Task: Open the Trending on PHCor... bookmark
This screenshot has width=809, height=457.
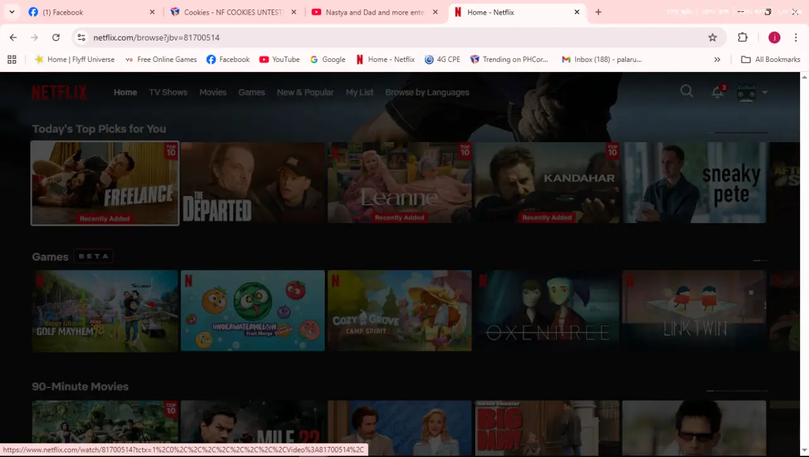Action: 509,59
